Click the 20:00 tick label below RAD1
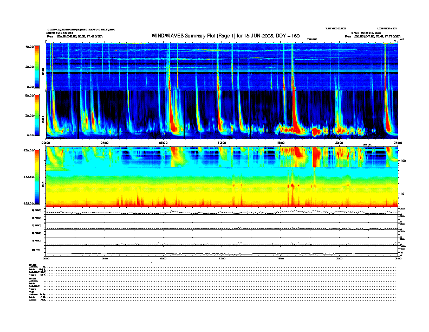 coord(339,143)
